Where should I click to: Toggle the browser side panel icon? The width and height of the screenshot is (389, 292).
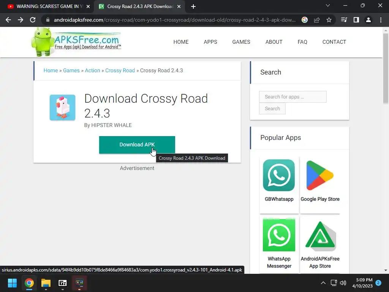click(x=356, y=20)
